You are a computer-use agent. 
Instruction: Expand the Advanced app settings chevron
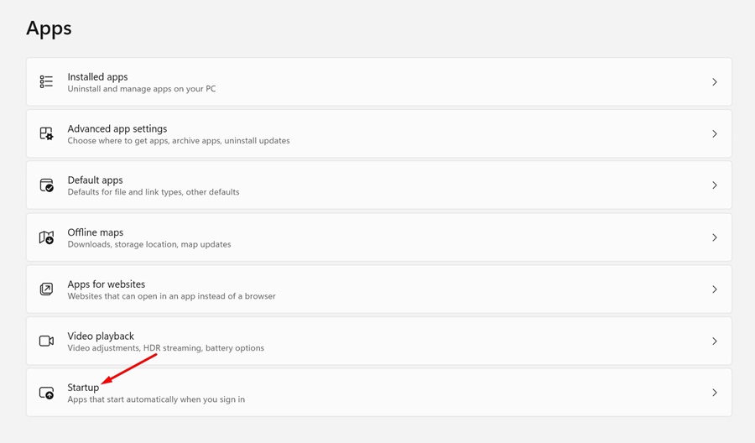tap(715, 134)
